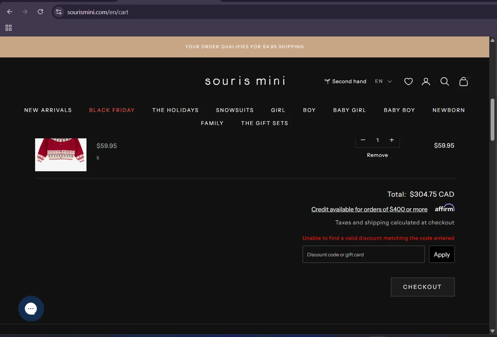Open Boy menu
497x337 pixels.
click(x=309, y=110)
